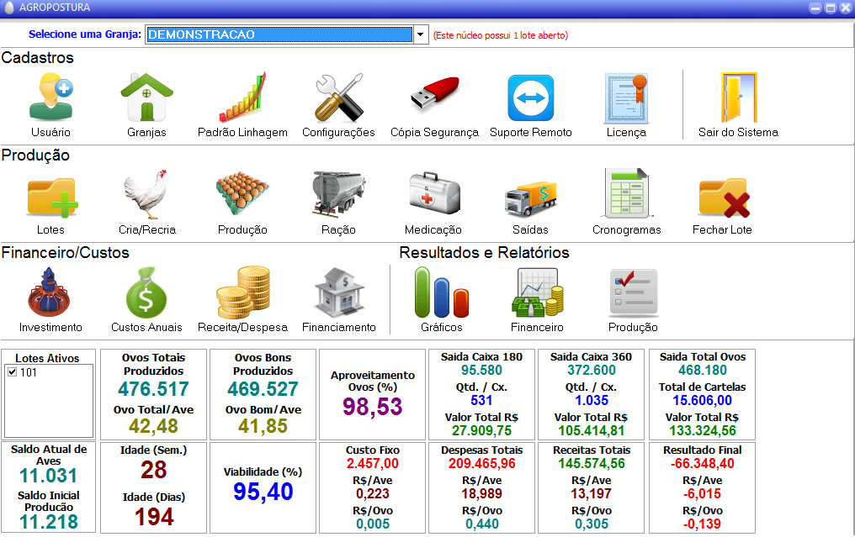Viewport: 855px width, 537px height.
Task: Maximize the AGROPOSTURA window
Action: [830, 8]
